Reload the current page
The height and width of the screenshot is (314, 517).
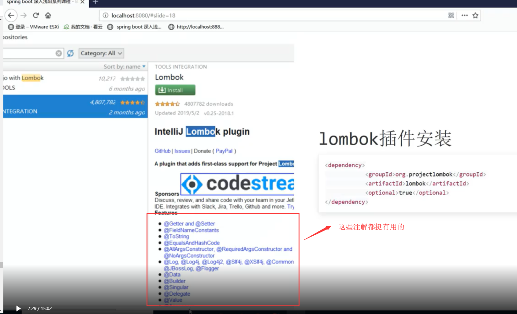tap(36, 15)
